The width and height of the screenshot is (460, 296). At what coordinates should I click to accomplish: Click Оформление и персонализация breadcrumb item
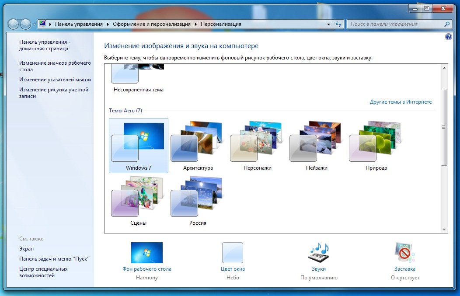click(151, 24)
